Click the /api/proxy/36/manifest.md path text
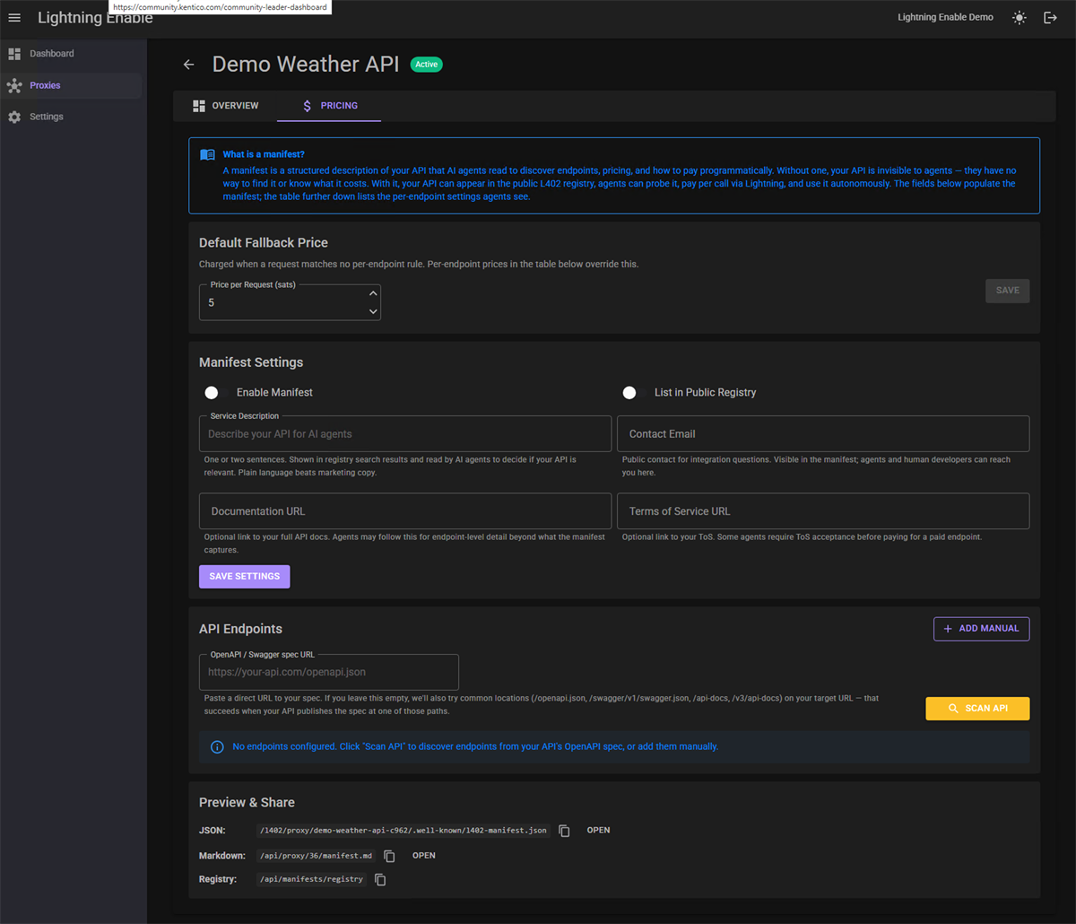1076x924 pixels. [x=316, y=856]
